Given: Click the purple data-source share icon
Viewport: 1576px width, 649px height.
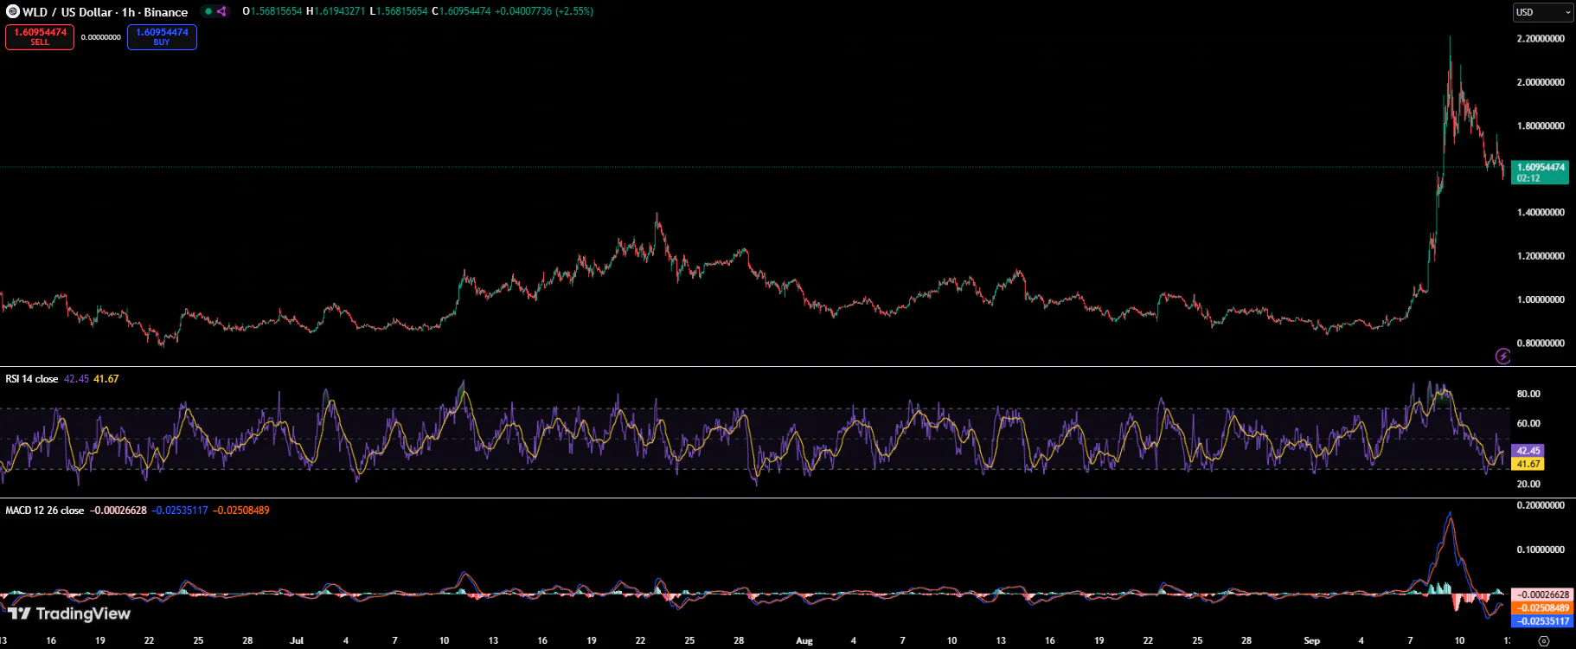Looking at the screenshot, I should [x=221, y=12].
